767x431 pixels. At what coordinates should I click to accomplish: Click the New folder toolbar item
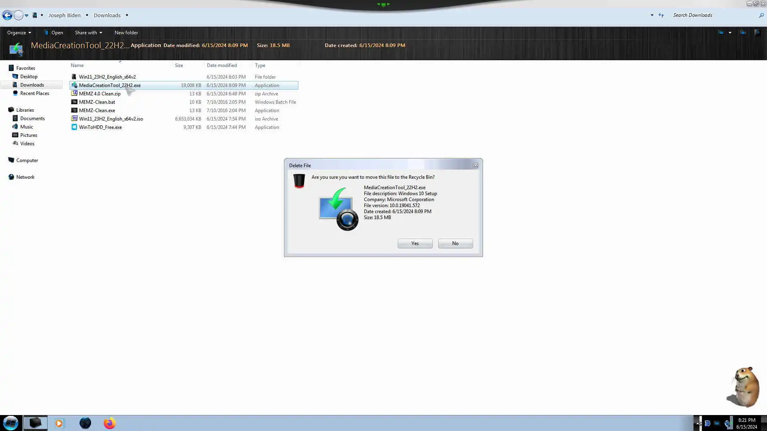(x=126, y=33)
